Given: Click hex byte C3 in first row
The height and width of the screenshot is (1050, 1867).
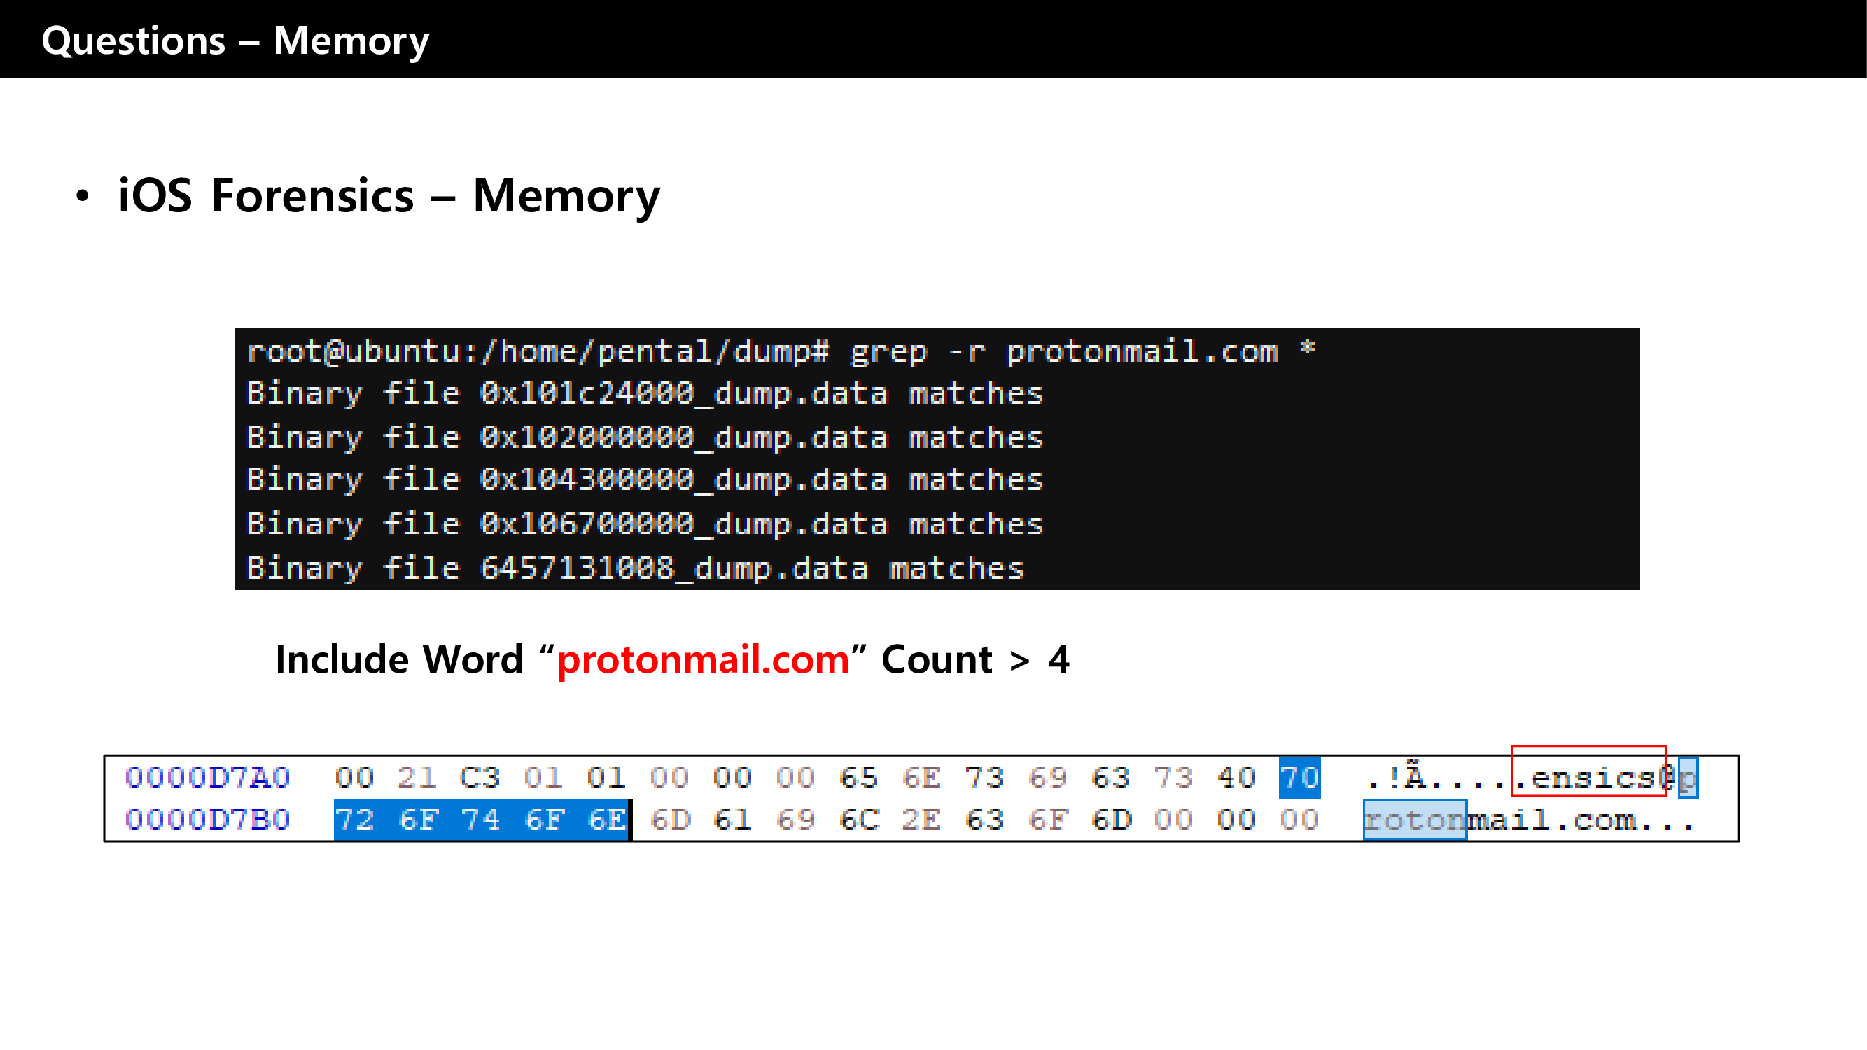Looking at the screenshot, I should click(x=479, y=778).
